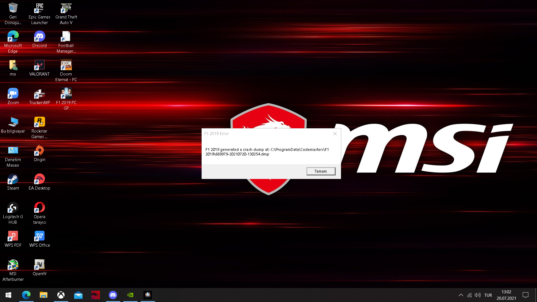Select the Logitech G HUB icon

coord(13,213)
